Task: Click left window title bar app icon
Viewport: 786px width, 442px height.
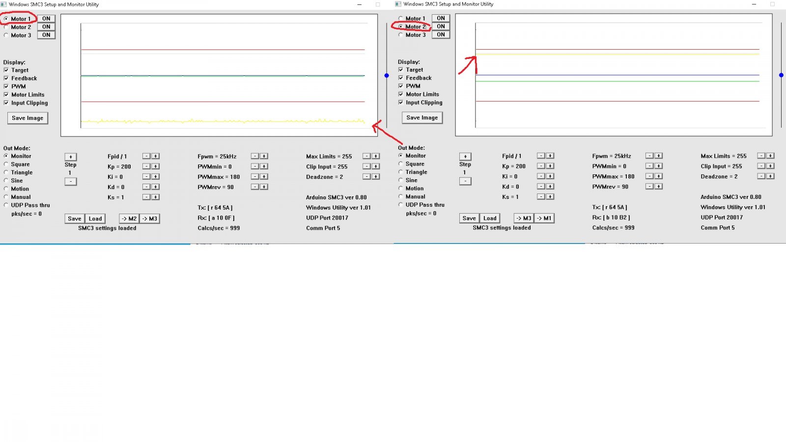Action: (4, 4)
